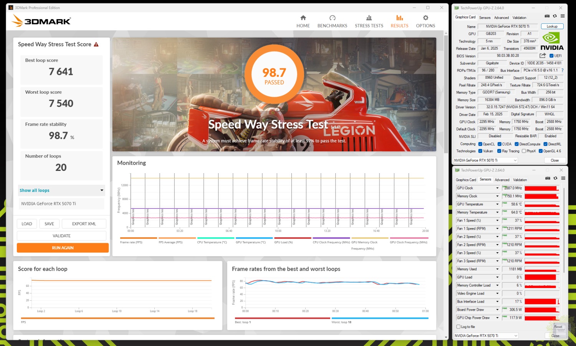Open GPU selector in Graphics Card GPU-Z window
This screenshot has width=576, height=346.
485,161
